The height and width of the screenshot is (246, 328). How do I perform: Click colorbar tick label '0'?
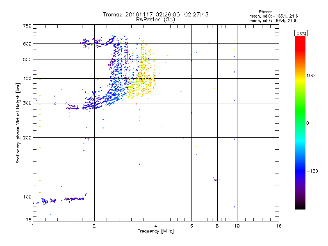(x=307, y=123)
